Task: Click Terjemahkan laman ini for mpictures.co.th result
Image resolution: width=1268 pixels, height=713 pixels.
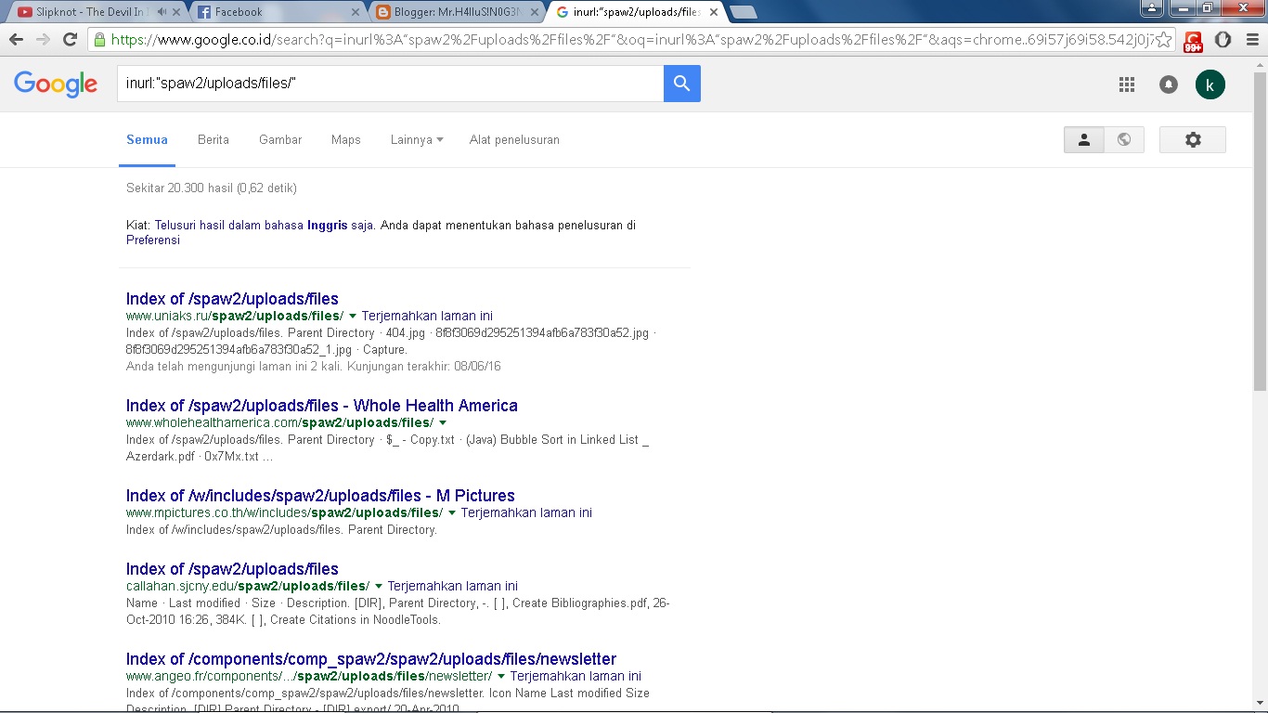Action: coord(526,513)
